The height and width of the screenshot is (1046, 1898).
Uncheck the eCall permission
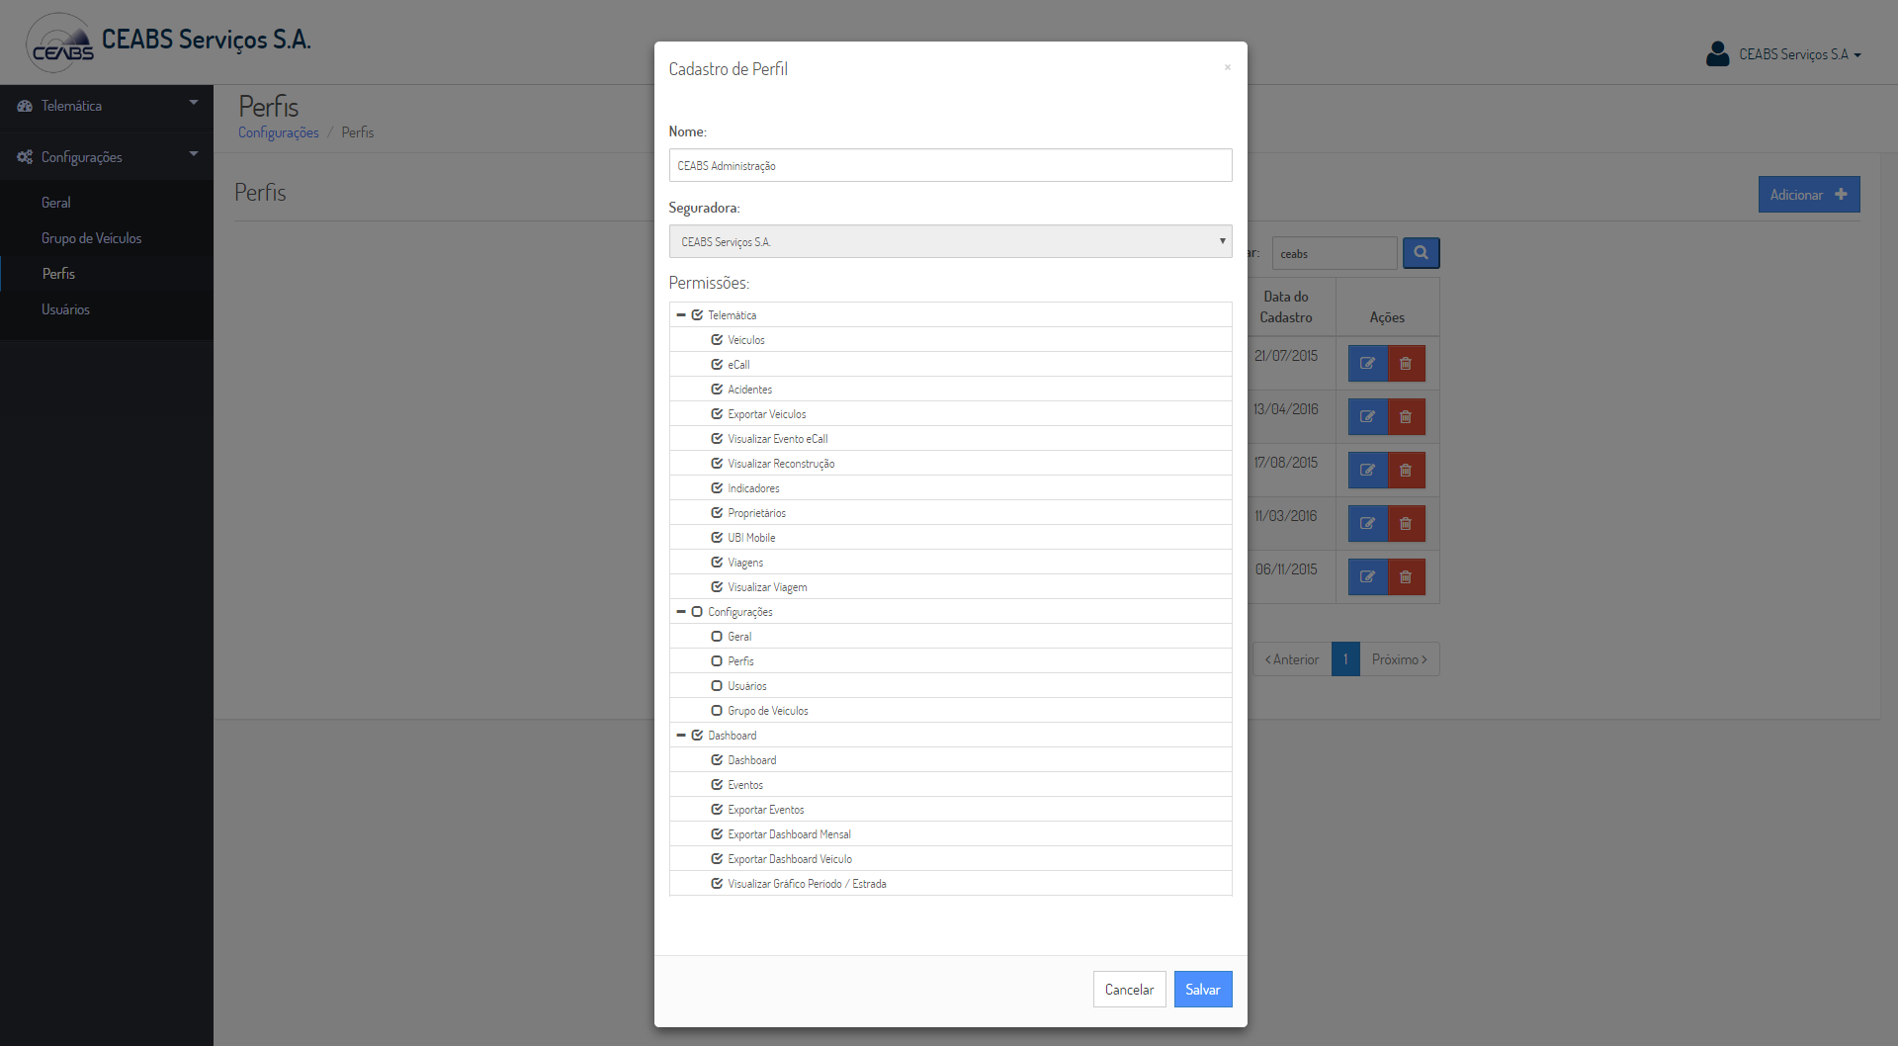coord(717,364)
